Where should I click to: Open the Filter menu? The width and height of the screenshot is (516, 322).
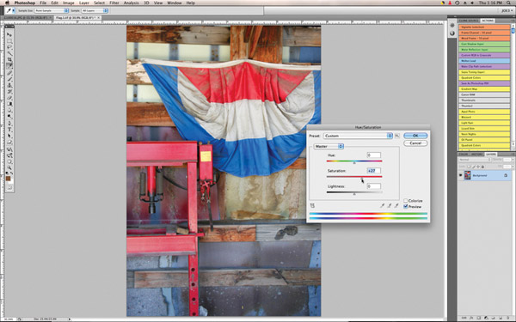tap(114, 3)
